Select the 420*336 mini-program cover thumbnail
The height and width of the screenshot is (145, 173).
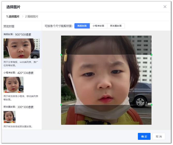(13, 85)
